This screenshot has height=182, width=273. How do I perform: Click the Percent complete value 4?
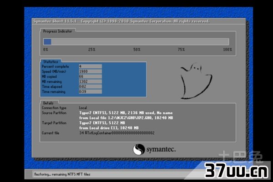point(91,66)
